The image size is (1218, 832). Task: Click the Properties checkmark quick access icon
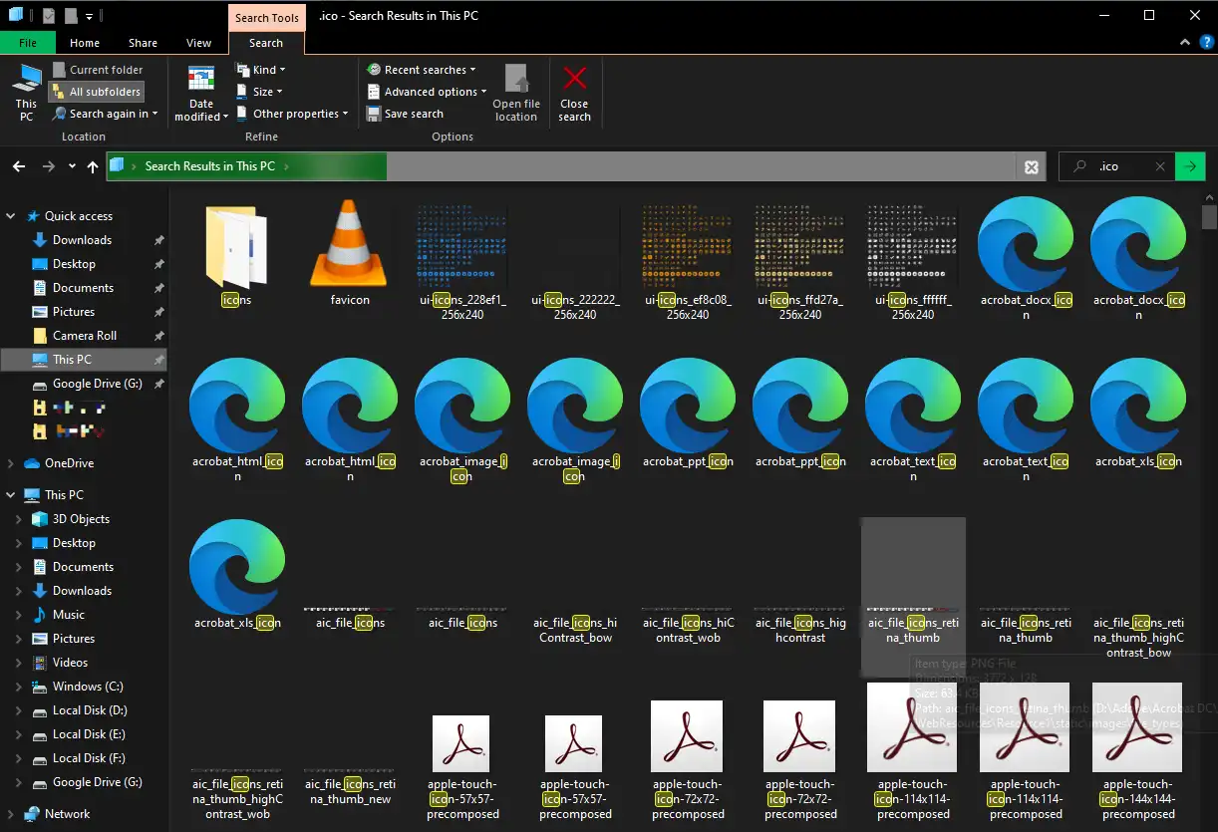coord(49,17)
